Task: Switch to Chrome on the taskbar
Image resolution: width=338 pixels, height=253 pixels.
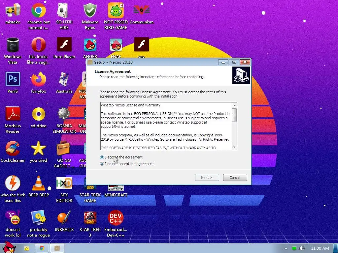Action: pos(42,248)
